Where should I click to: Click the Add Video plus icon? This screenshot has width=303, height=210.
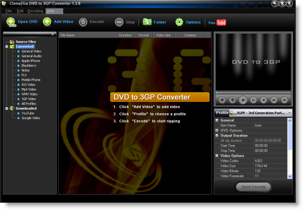click(47, 22)
